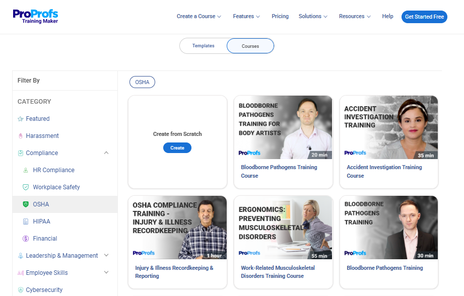Screen dimensions: 464x296
Task: Click the HR Compliance icon
Action: pyautogui.click(x=26, y=170)
